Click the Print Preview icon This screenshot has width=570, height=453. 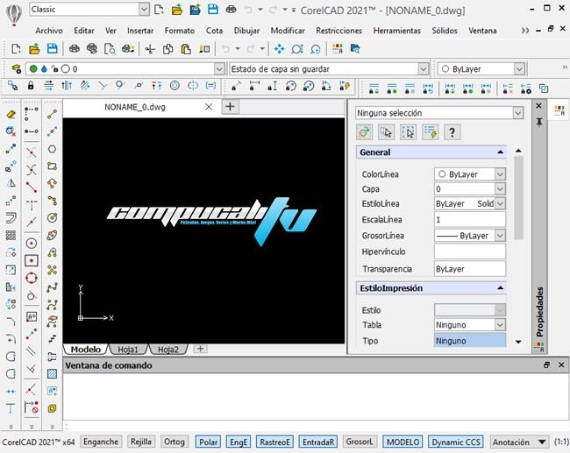(110, 49)
